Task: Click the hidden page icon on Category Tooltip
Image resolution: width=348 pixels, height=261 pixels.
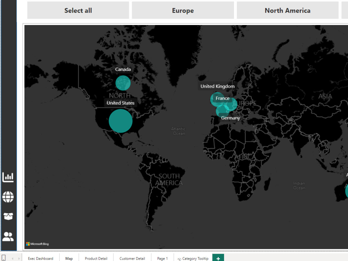Action: pos(179,259)
